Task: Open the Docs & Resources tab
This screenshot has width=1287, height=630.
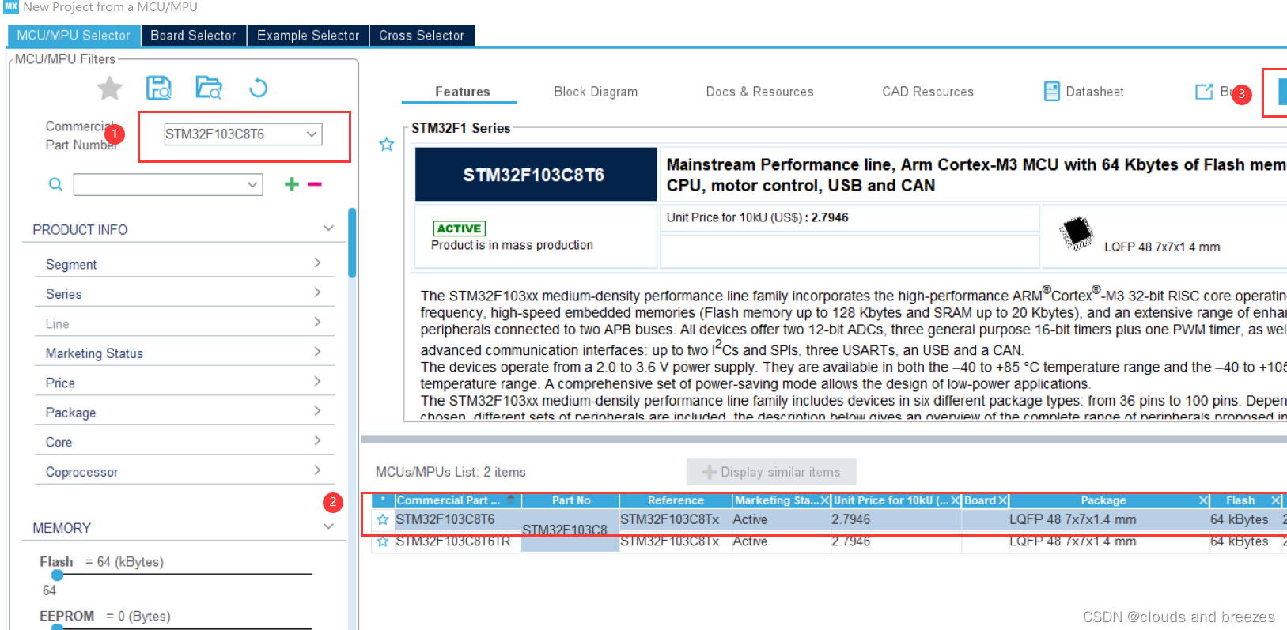Action: point(759,92)
